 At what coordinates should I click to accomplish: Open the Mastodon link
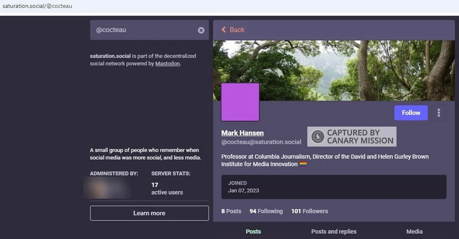168,64
